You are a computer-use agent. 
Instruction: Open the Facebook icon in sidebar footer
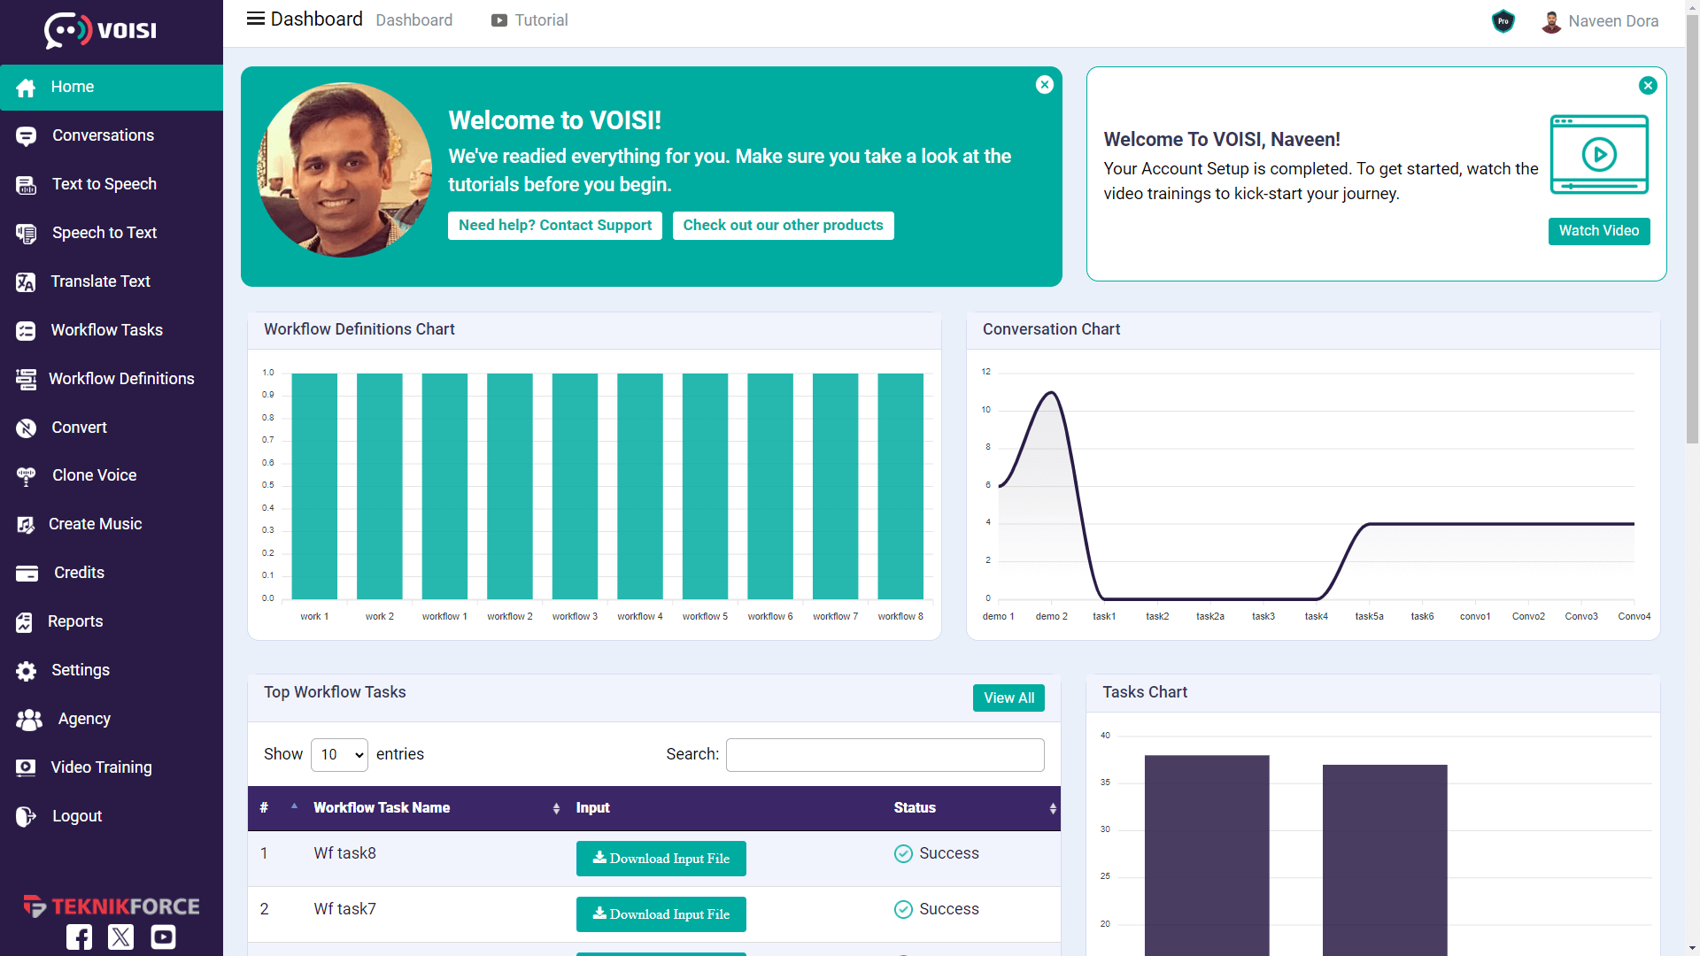[x=79, y=937]
